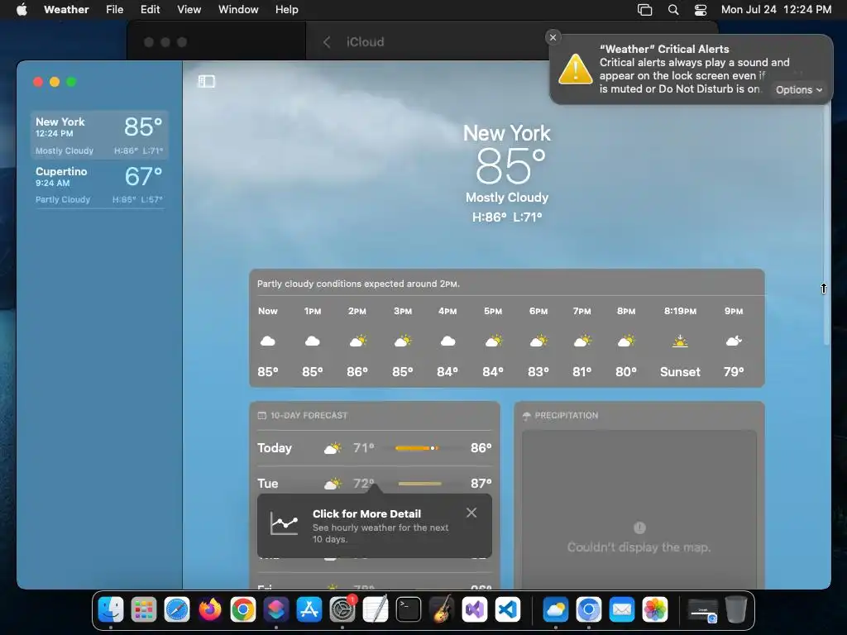Open Visual Studio from the Dock
The image size is (847, 635).
click(x=474, y=609)
